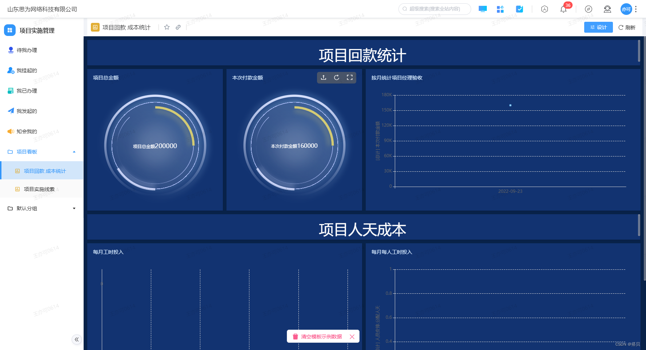Click the 设计 button

(x=598, y=27)
